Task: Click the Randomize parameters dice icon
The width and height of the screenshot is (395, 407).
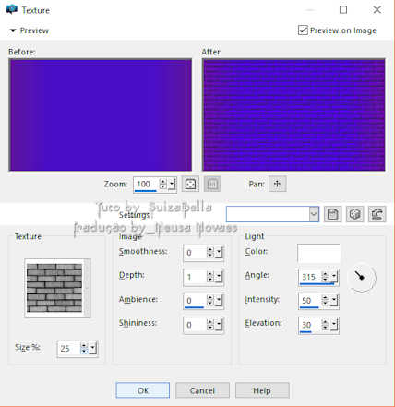Action: pyautogui.click(x=354, y=214)
